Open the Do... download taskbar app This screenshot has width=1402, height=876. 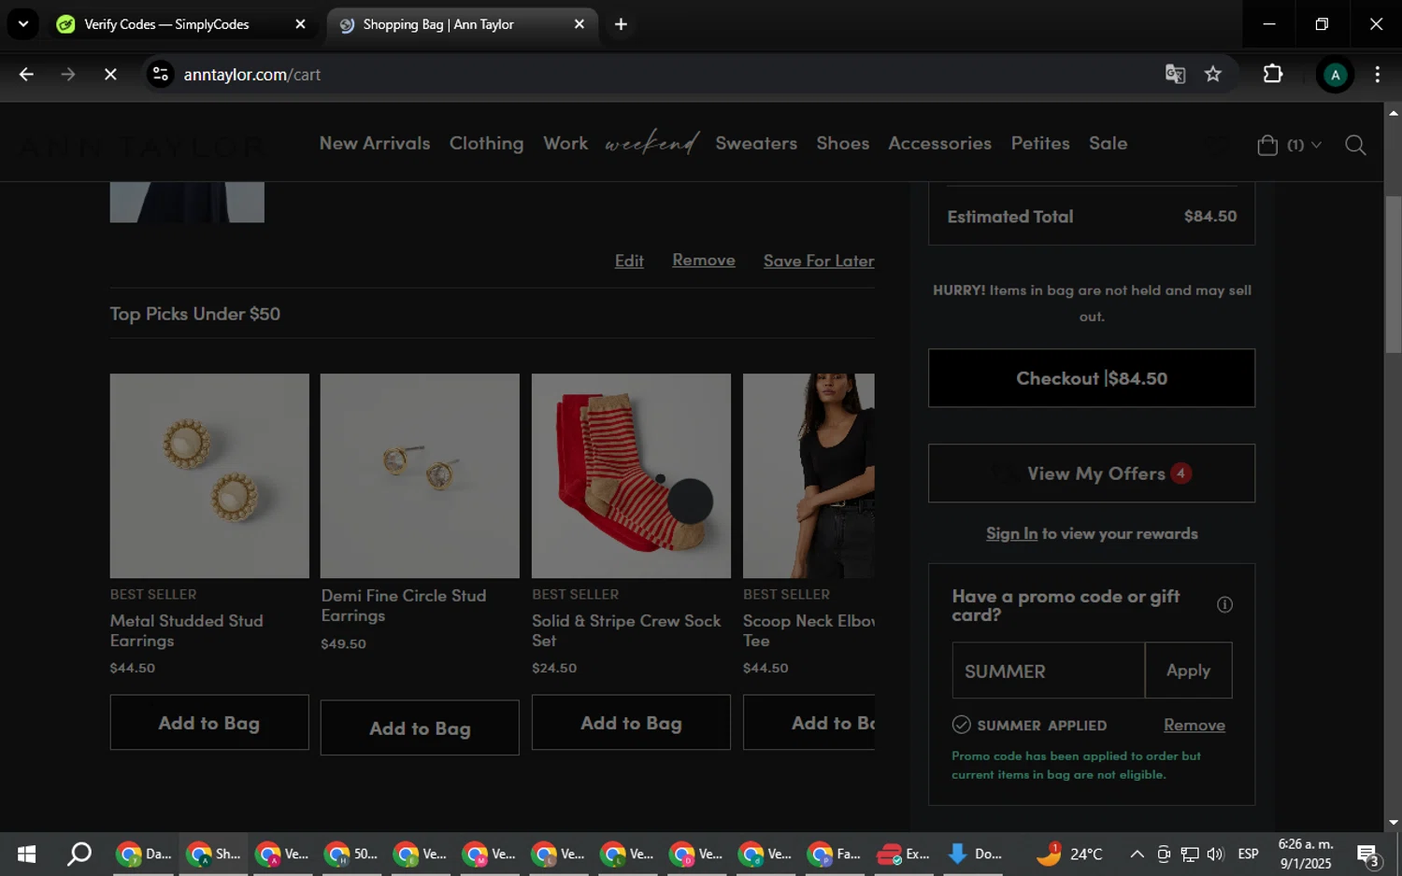pyautogui.click(x=975, y=854)
